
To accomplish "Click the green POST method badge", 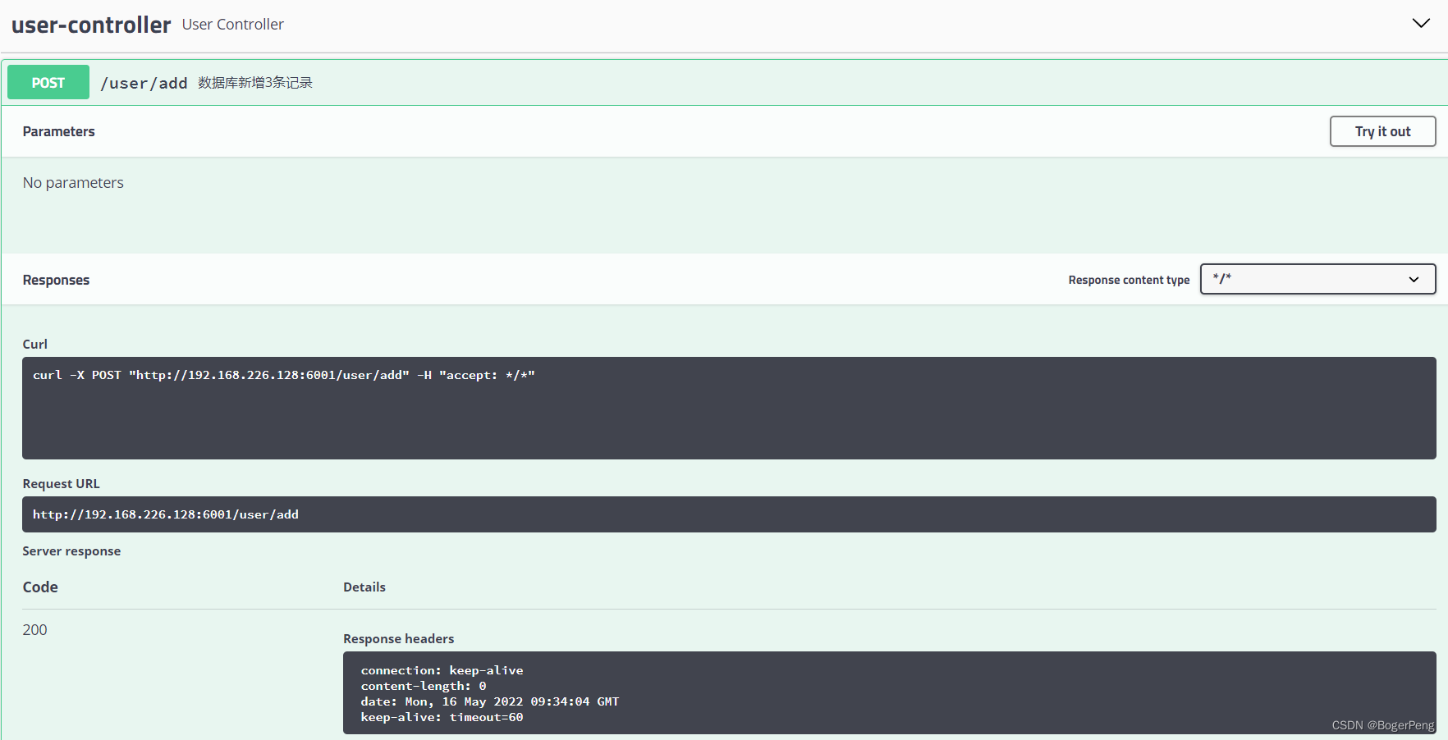I will point(48,82).
